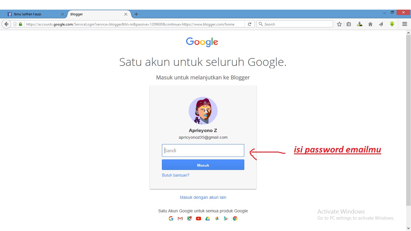Click 'Satu Akun Google untuk semua produk Google' text
The height and width of the screenshot is (231, 411).
[x=203, y=211]
